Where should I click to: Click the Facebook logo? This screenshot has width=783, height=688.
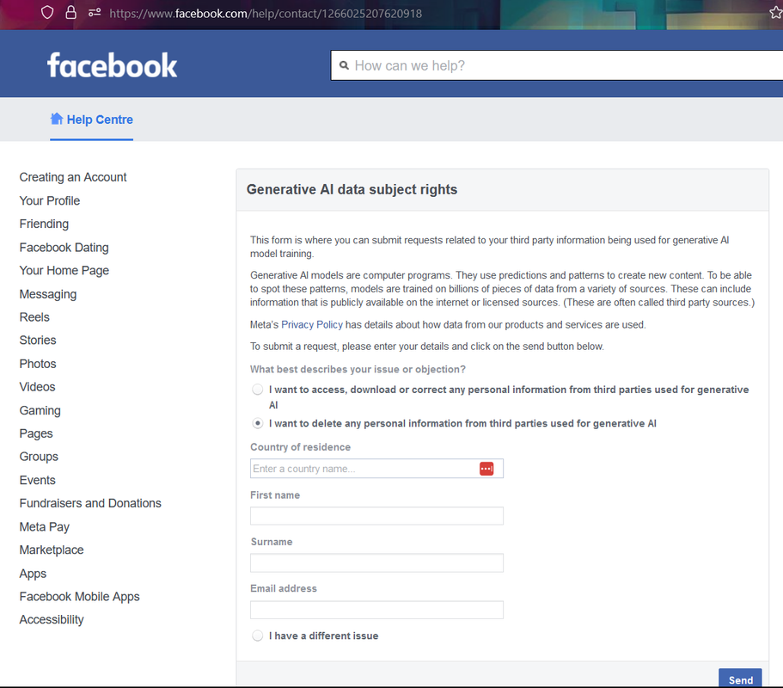(x=113, y=65)
